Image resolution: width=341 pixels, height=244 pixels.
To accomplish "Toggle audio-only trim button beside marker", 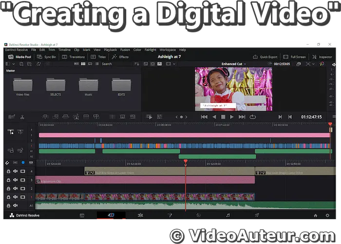I will (15, 163).
